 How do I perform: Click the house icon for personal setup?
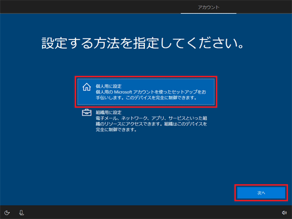click(x=86, y=87)
